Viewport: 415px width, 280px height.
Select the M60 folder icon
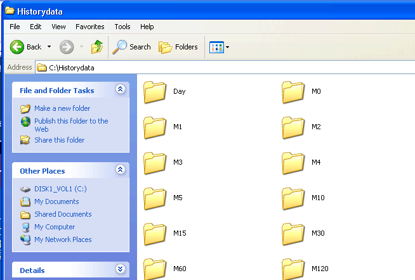tap(155, 269)
